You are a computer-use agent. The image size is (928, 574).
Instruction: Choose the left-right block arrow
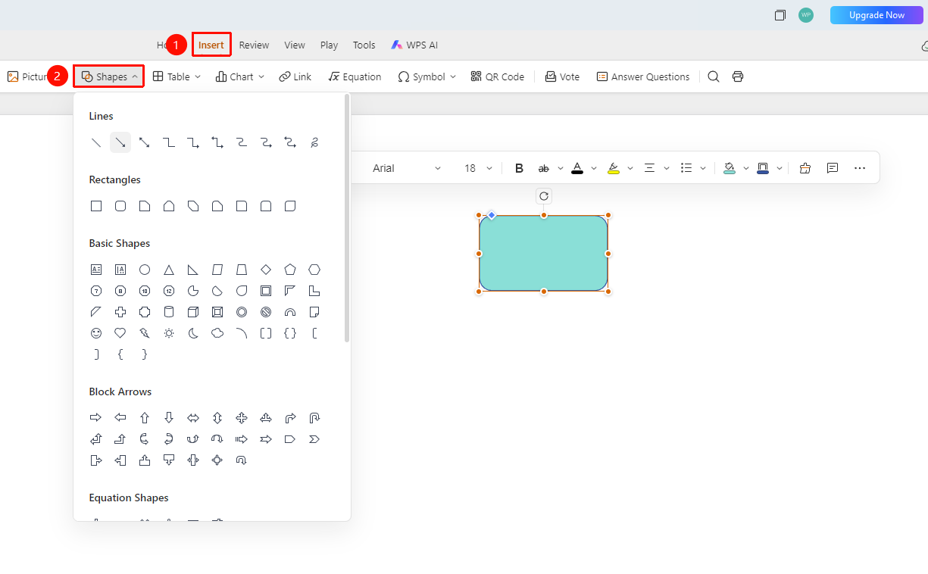click(x=193, y=418)
